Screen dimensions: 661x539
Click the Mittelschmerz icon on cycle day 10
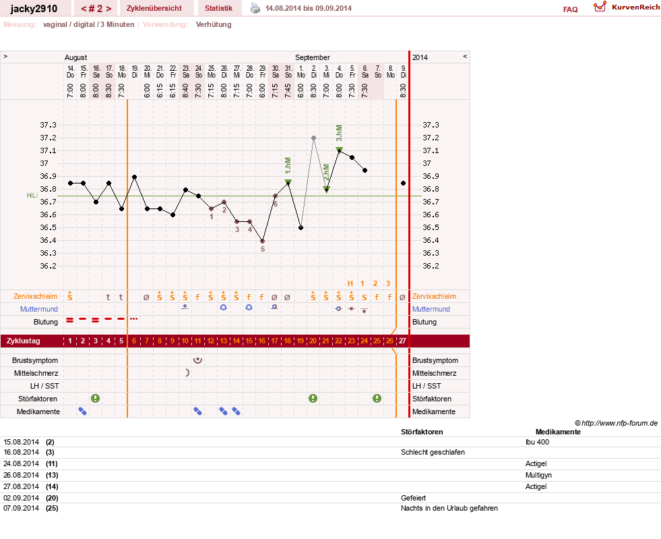pos(187,372)
